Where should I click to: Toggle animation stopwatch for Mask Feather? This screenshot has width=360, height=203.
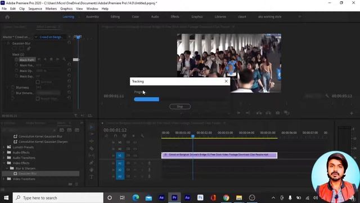(16, 65)
